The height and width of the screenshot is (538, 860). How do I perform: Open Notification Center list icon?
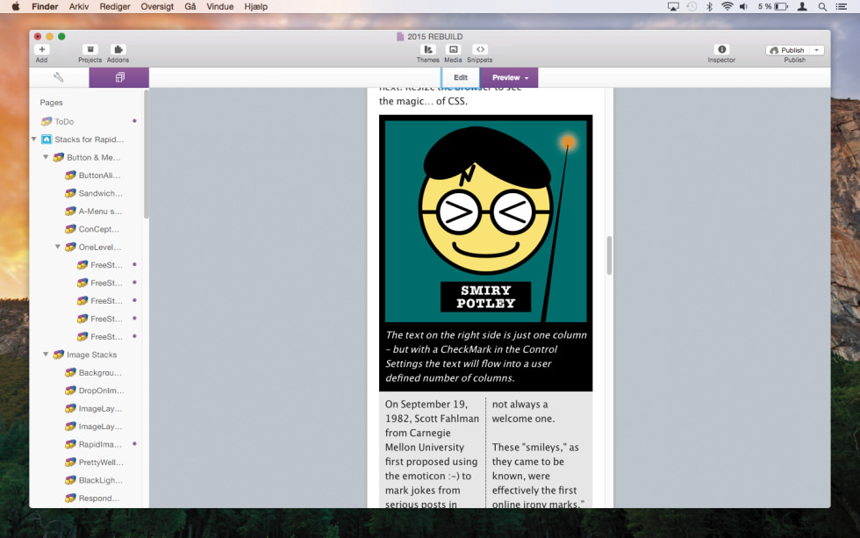coord(841,6)
